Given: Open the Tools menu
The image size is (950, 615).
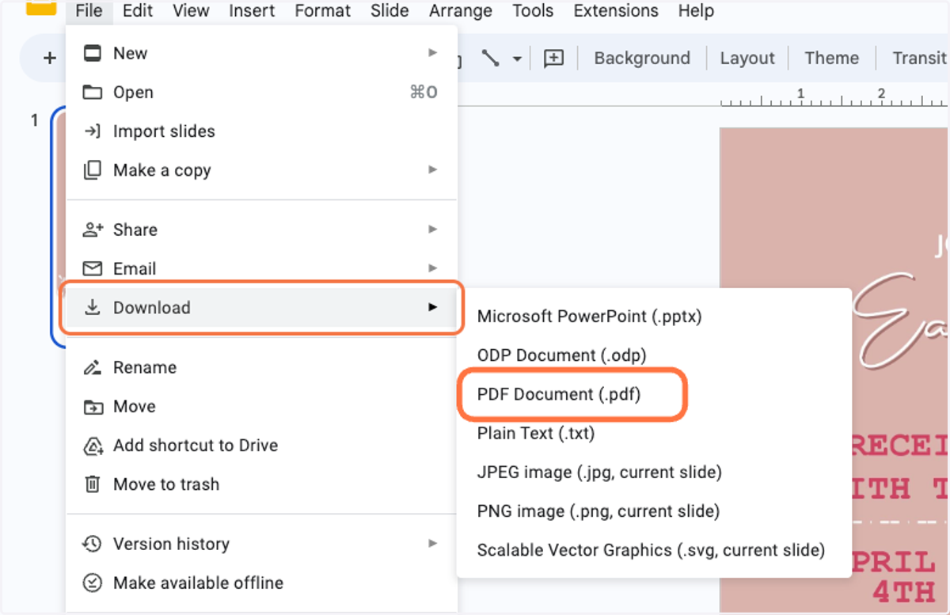Looking at the screenshot, I should tap(533, 11).
